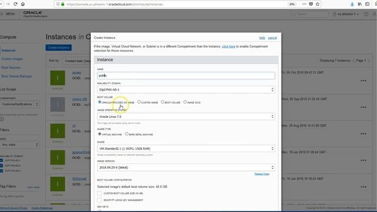Open actions menu for 15 Jun 2018 instance
The width and height of the screenshot is (377, 212).
point(363,187)
